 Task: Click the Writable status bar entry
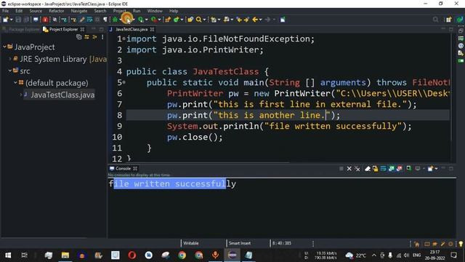point(191,243)
